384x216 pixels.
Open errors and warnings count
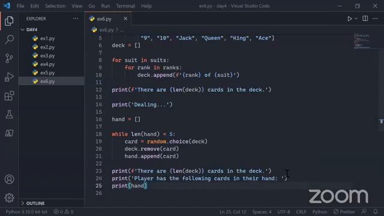(64, 212)
